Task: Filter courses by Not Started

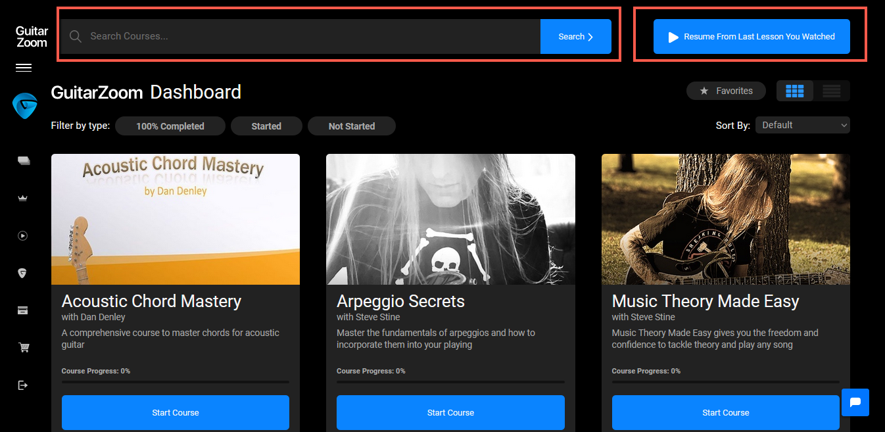Action: 352,126
